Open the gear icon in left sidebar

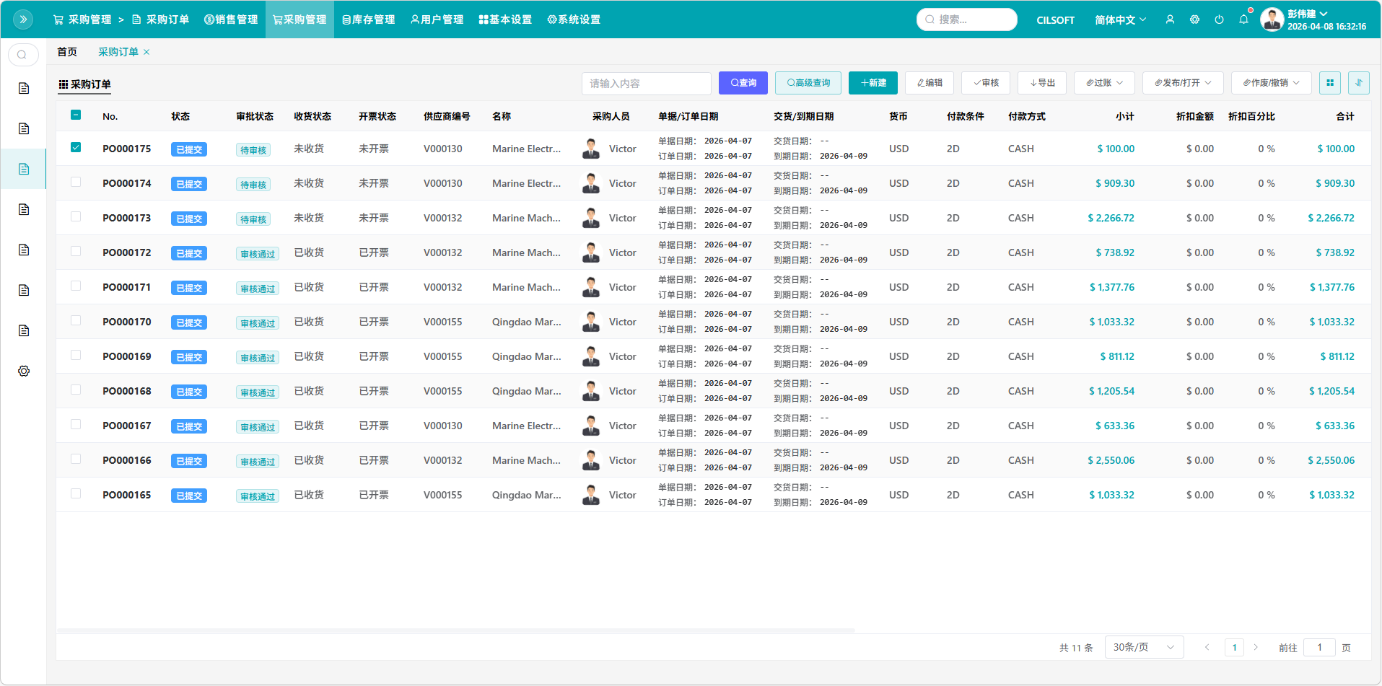[24, 371]
